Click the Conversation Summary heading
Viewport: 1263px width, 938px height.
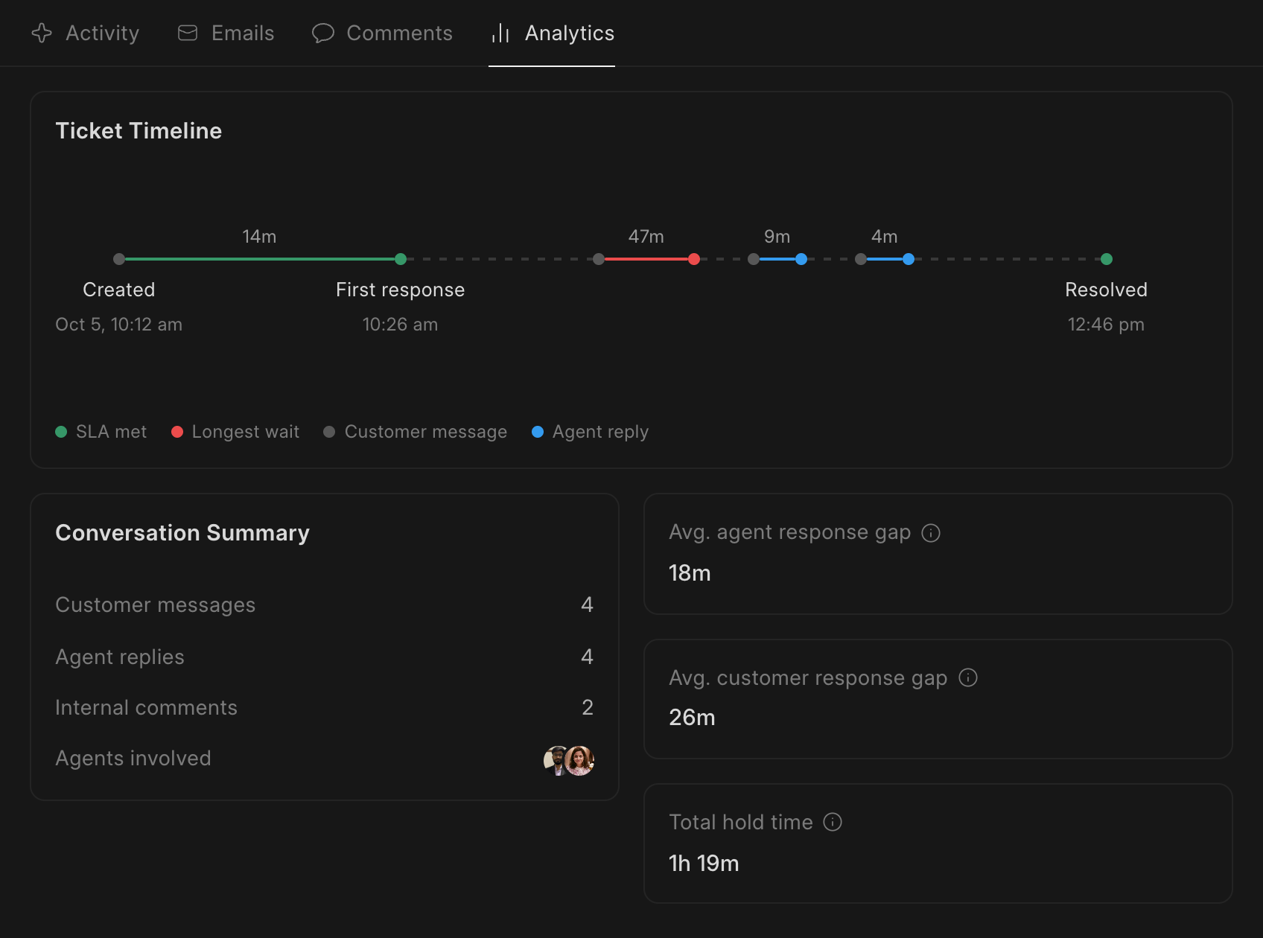point(182,533)
